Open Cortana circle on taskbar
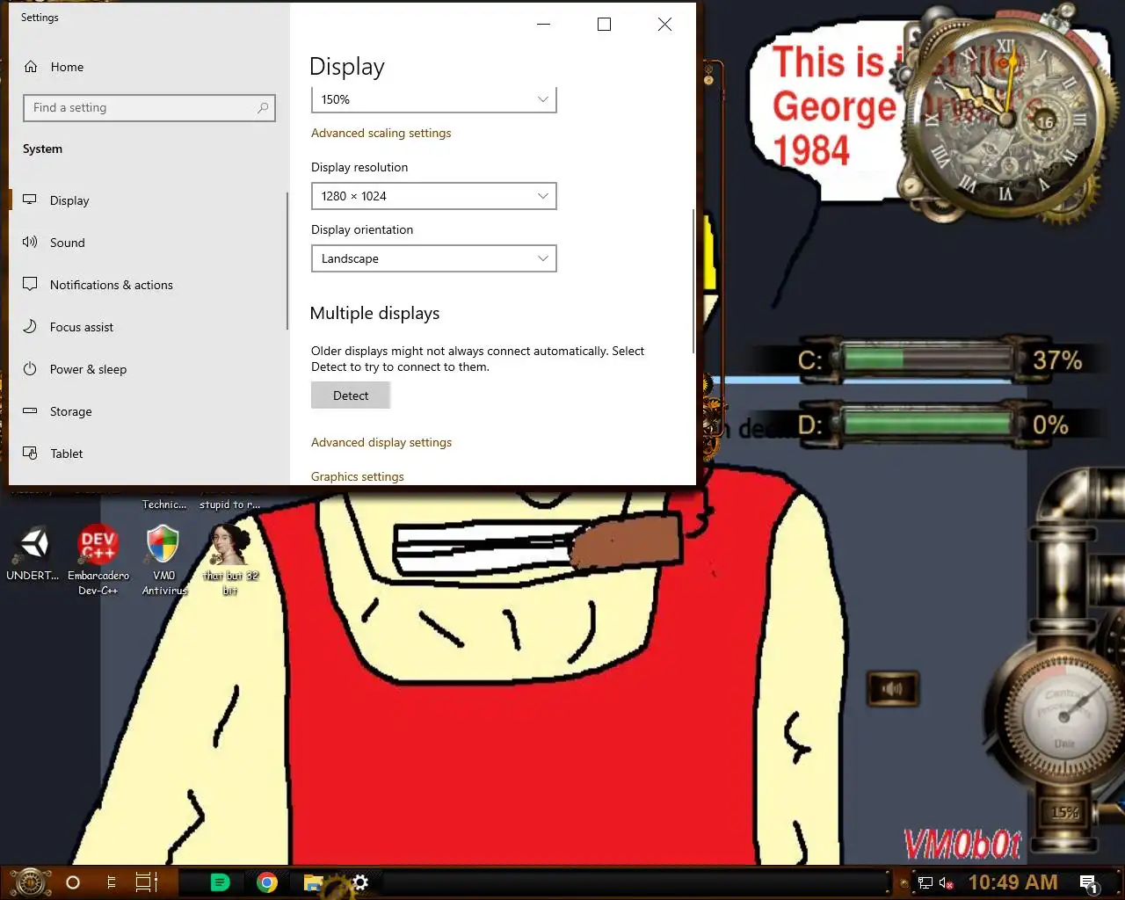The height and width of the screenshot is (900, 1125). click(73, 882)
